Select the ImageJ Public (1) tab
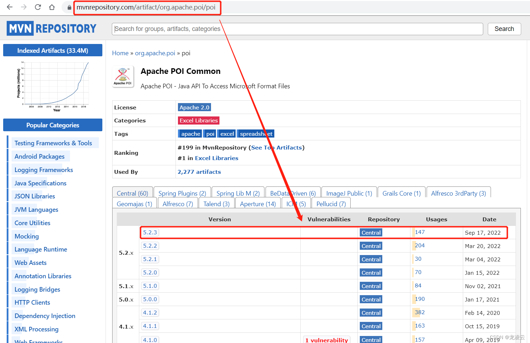530x343 pixels. 349,193
